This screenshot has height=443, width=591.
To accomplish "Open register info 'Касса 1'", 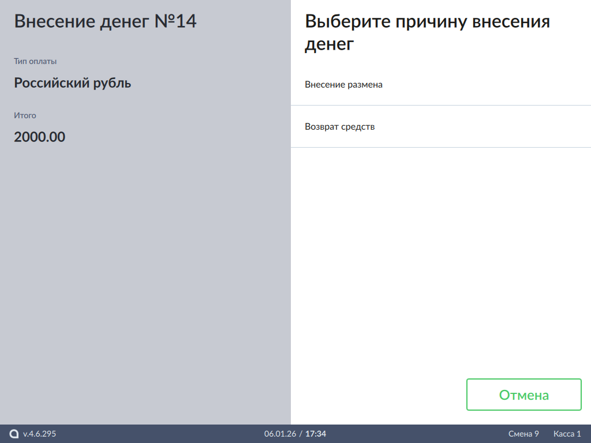I will (x=567, y=434).
